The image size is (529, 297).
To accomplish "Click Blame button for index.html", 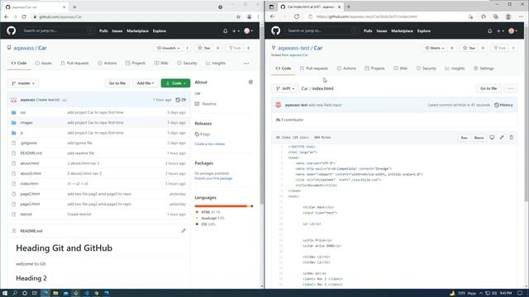I will coord(479,138).
